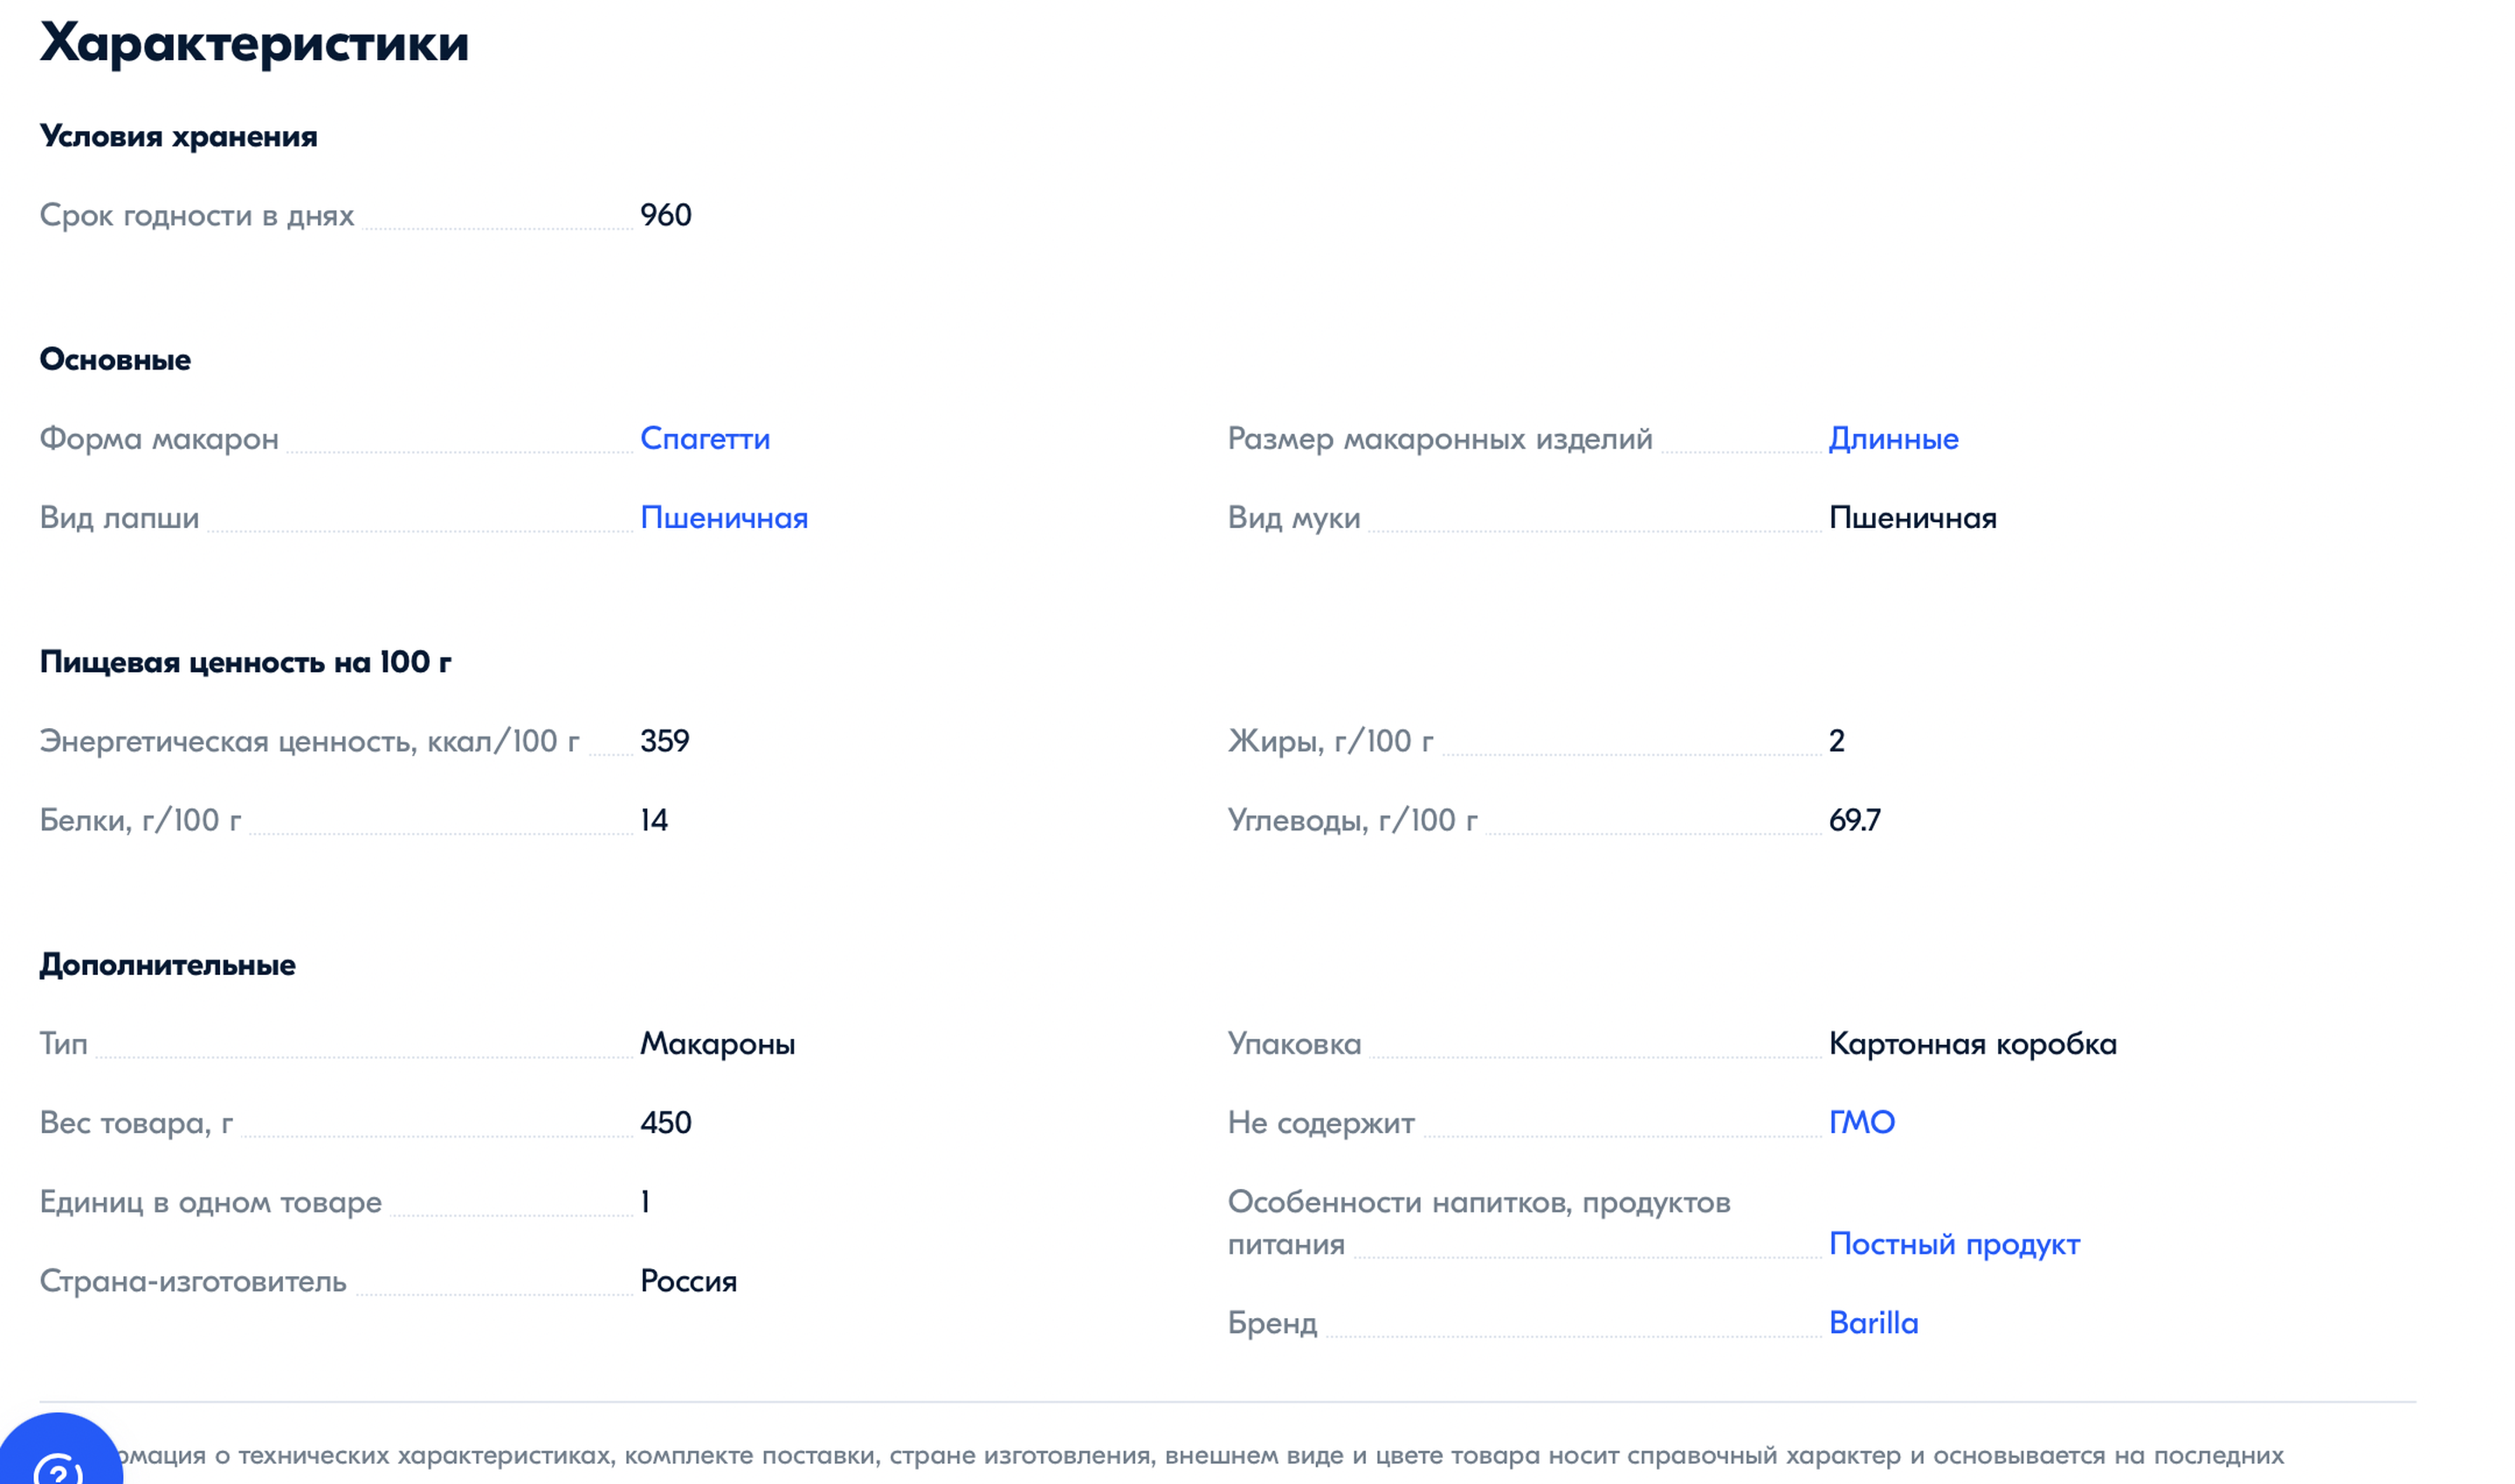Select the ГМО link under Не содержит
2515x1484 pixels.
[x=1861, y=1122]
